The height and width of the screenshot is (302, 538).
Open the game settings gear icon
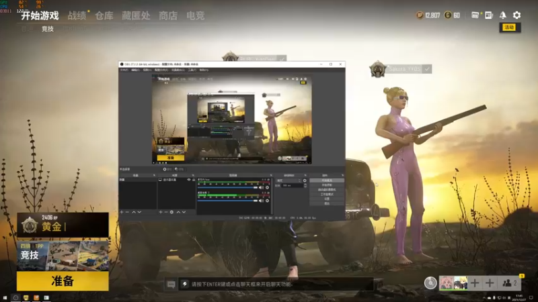[516, 15]
